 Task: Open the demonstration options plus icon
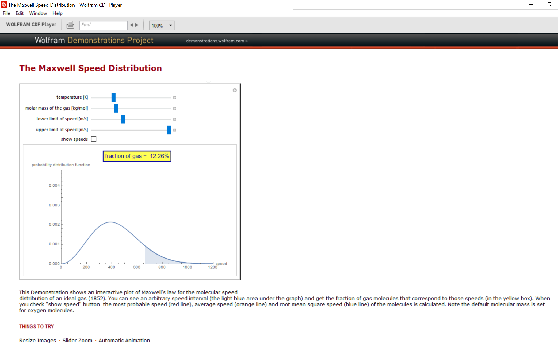(235, 90)
